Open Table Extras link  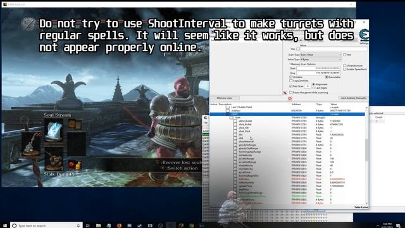[x=361, y=207]
